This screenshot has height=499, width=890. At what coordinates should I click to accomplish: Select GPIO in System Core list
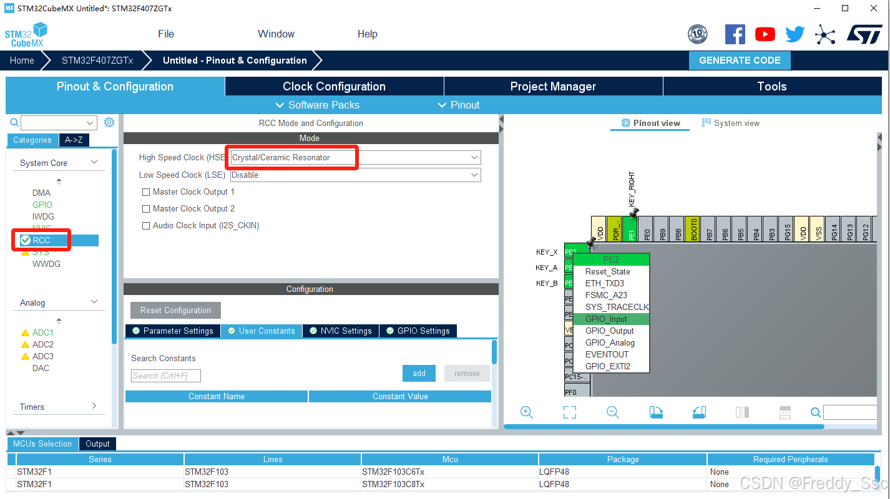click(42, 205)
